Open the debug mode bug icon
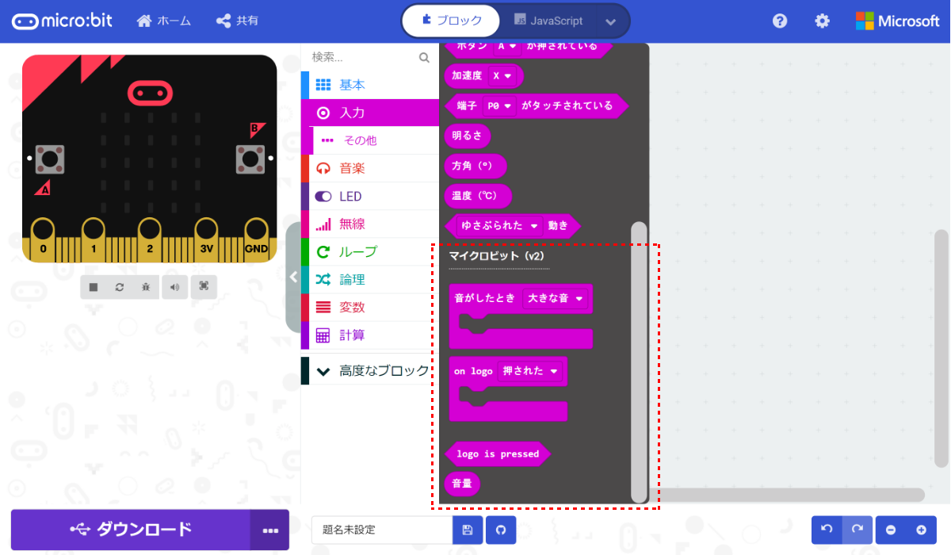Image resolution: width=951 pixels, height=555 pixels. (x=145, y=287)
